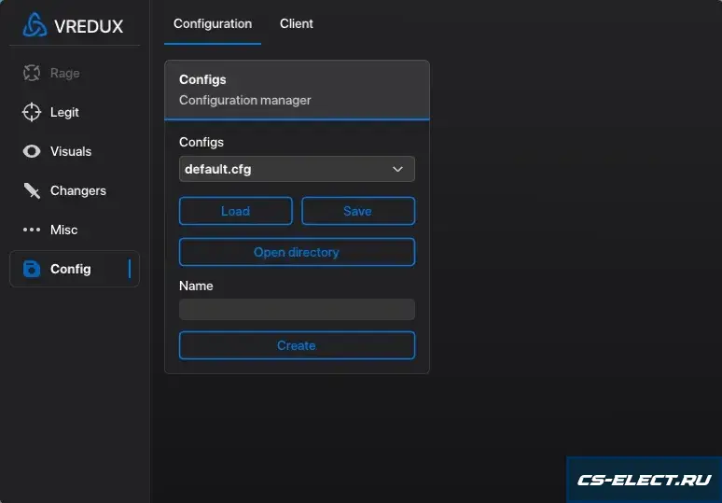This screenshot has height=503, width=722.
Task: Click the VREDUX logo icon
Action: [x=35, y=25]
